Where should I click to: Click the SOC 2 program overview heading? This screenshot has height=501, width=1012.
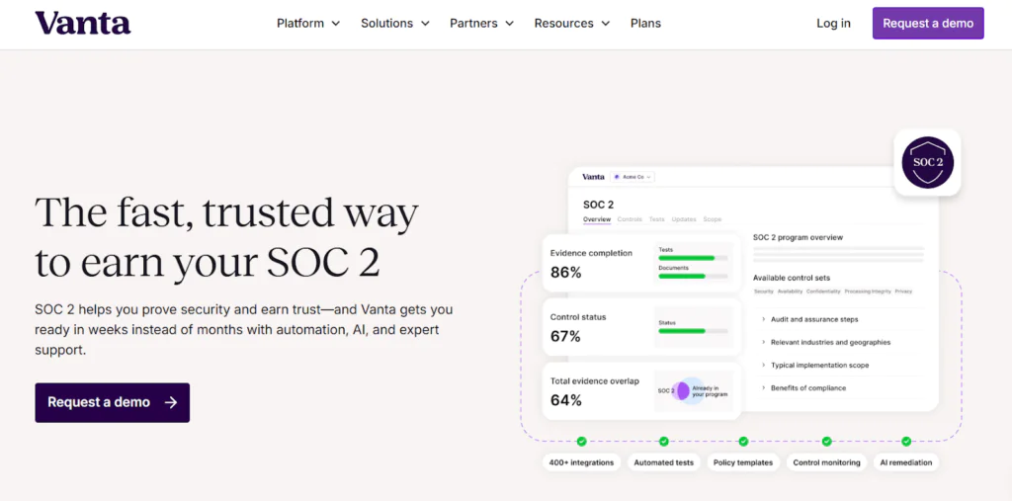pyautogui.click(x=798, y=237)
